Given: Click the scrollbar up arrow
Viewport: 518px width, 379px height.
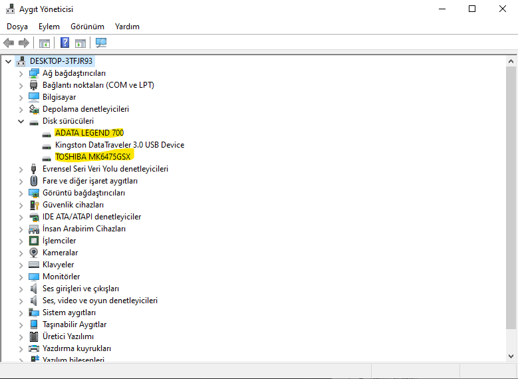Looking at the screenshot, I should point(511,61).
